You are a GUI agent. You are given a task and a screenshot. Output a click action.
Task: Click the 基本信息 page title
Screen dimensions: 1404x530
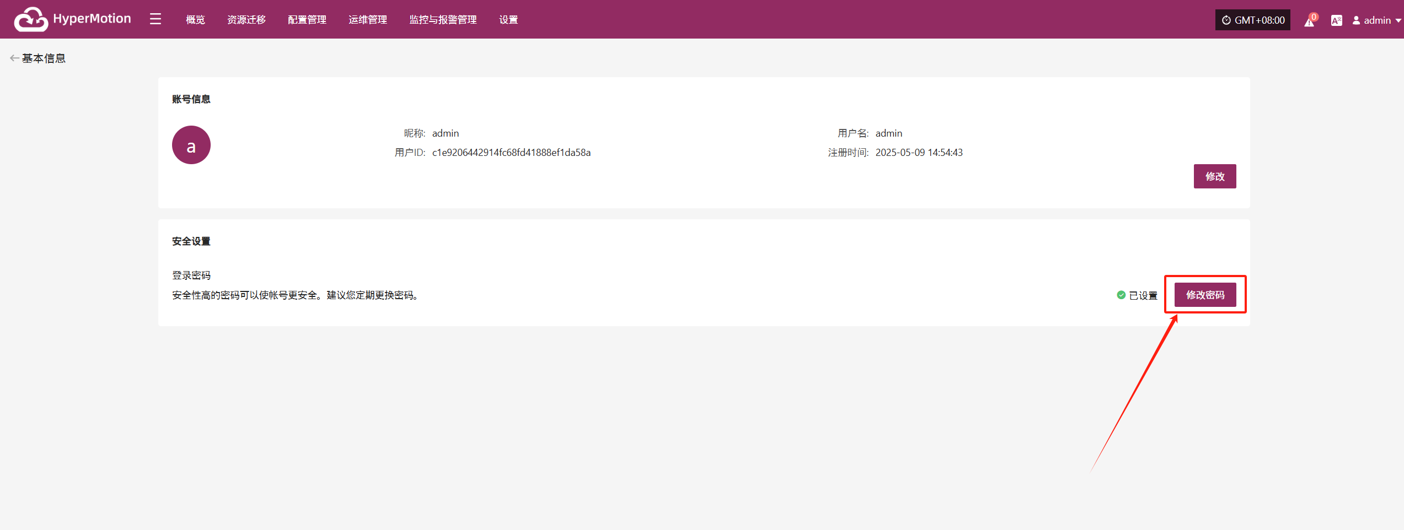tap(44, 58)
